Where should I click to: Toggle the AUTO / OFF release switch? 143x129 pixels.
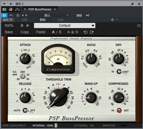point(25,110)
